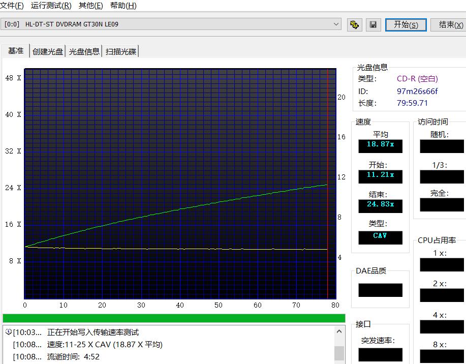
Task: Open the HL-DT-ST drive selection dropdown
Action: [x=335, y=24]
